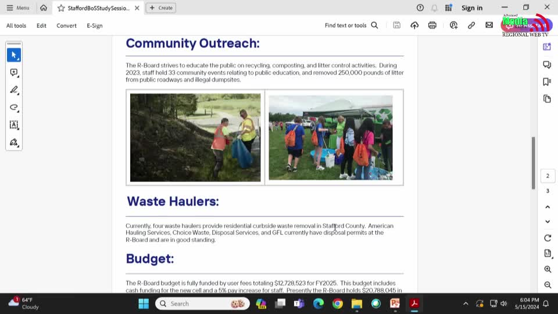558x314 pixels.
Task: Print the document with printer icon
Action: pos(432,25)
